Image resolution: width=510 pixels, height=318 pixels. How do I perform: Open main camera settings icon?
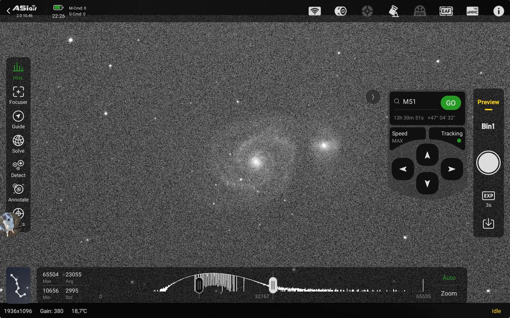point(341,11)
